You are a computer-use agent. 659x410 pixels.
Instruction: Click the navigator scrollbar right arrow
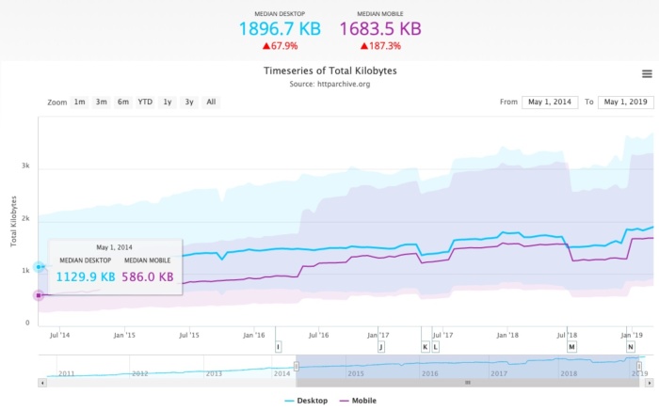650,383
